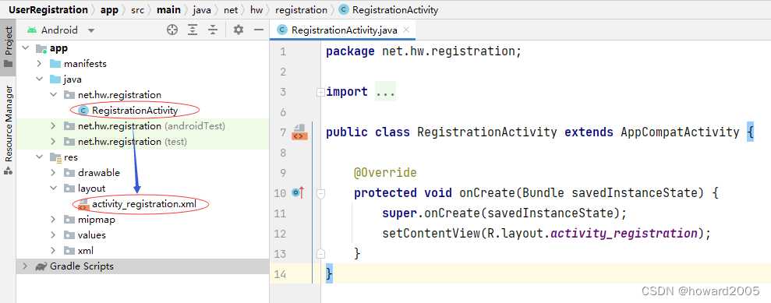Select the mipmap folder row
Image resolution: width=771 pixels, height=303 pixels.
tap(143, 220)
